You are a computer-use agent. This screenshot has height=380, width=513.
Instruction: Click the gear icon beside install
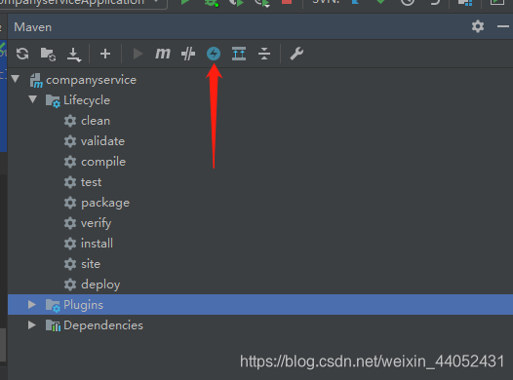click(70, 244)
